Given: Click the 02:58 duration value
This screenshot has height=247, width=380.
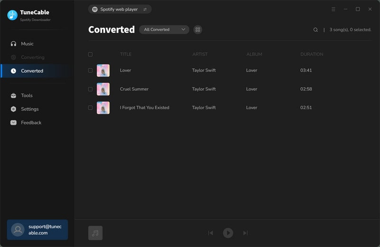Looking at the screenshot, I should click(306, 89).
